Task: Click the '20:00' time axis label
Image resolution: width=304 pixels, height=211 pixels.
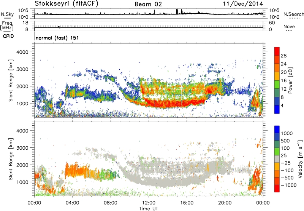Action: 225,203
